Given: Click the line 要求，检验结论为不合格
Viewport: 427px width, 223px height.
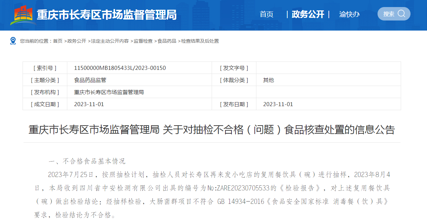Looking at the screenshot, I should 75,215.
